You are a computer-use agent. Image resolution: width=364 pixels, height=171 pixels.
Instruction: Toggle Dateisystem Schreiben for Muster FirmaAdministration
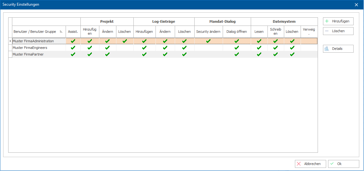[276, 41]
